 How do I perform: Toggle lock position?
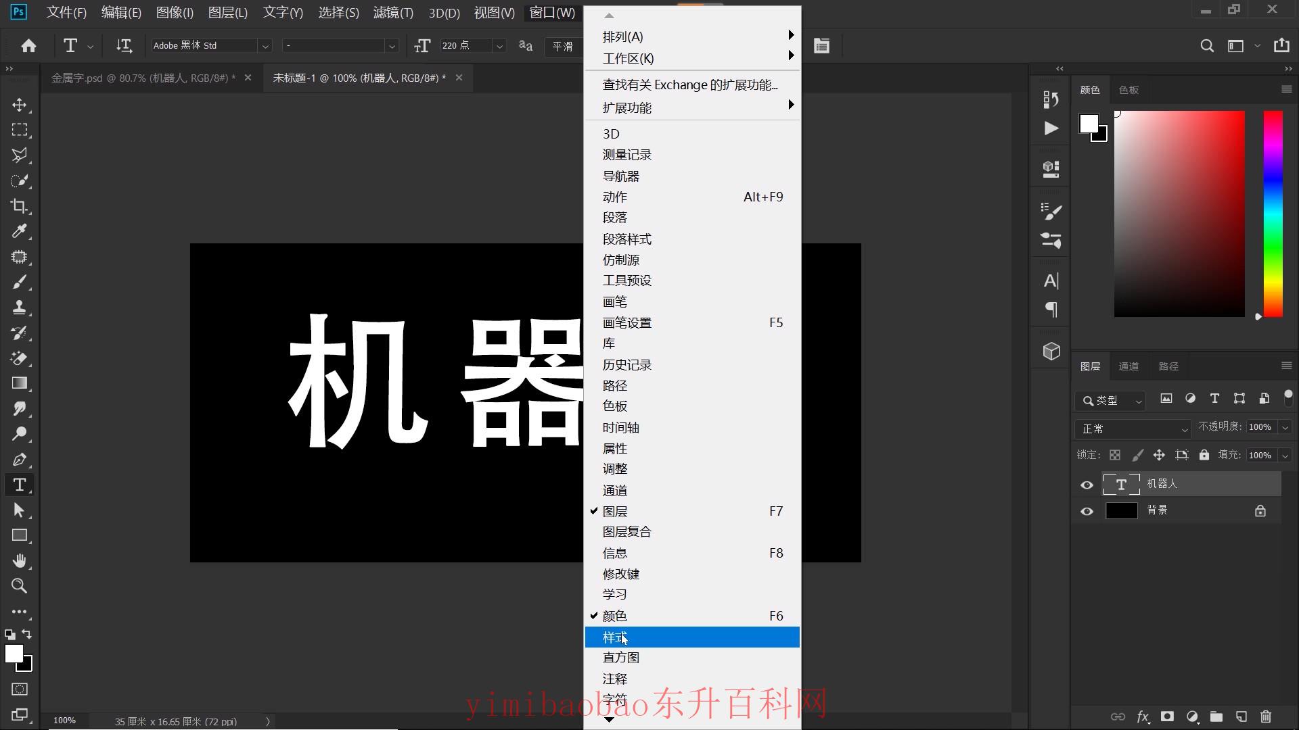coord(1159,455)
